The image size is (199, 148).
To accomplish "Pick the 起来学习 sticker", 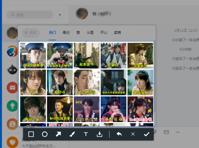I will [x=87, y=56].
